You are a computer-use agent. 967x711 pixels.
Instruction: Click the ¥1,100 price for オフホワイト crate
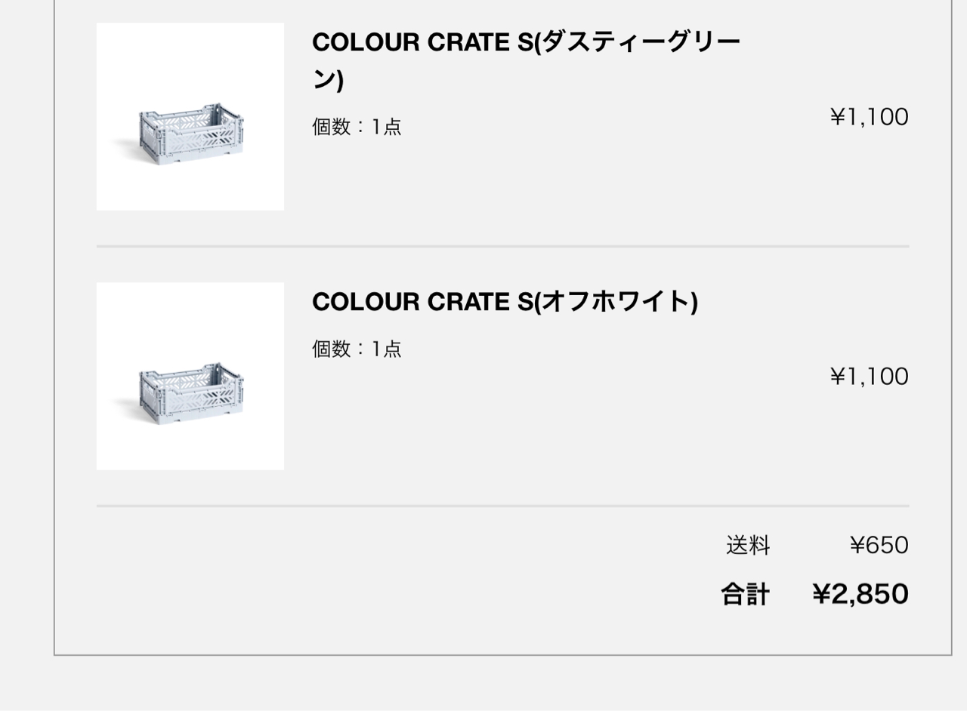point(869,377)
